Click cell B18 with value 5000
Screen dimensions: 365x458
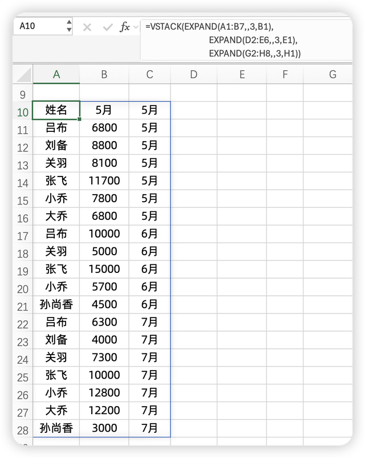tap(104, 251)
